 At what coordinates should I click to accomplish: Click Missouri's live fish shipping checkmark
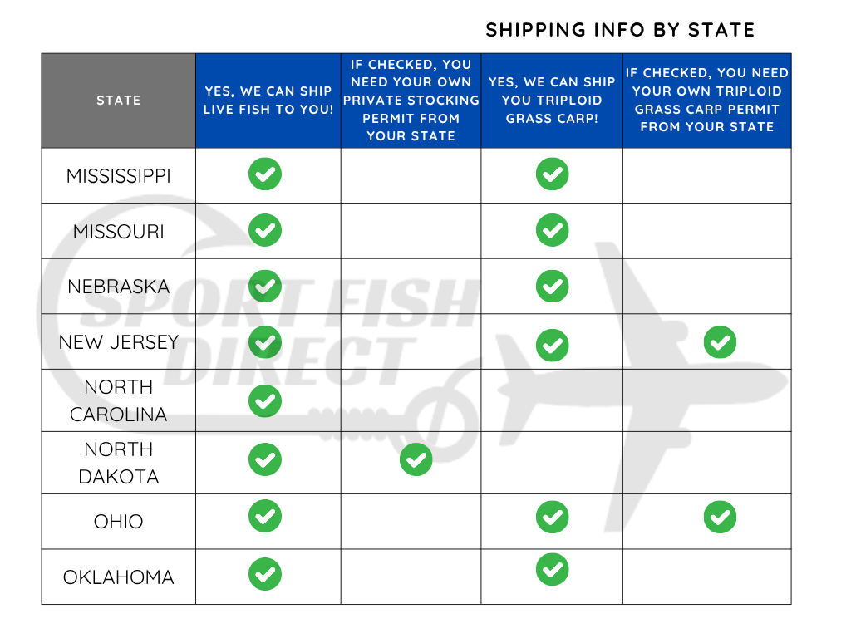[265, 230]
